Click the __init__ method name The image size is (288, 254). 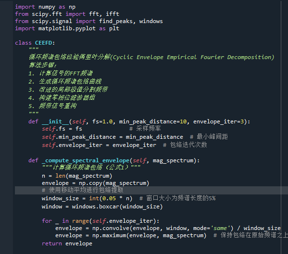[55, 121]
